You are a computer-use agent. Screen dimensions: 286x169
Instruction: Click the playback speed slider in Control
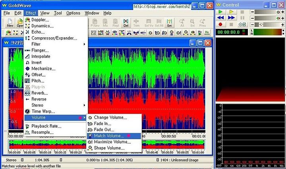click(x=267, y=25)
